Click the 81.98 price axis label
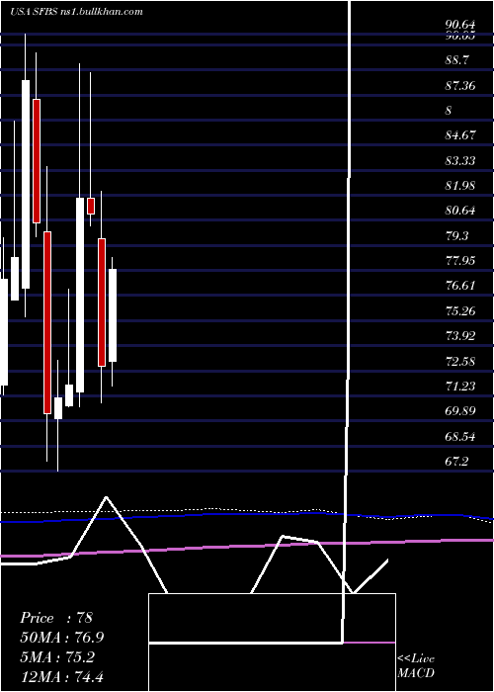 tap(460, 186)
